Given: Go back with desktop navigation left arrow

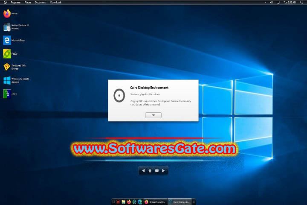Looking at the screenshot, I should pyautogui.click(x=143, y=171).
